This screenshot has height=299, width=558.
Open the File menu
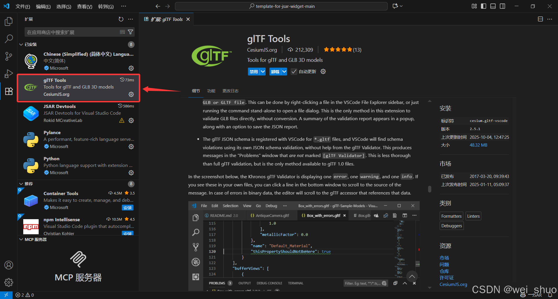coord(23,6)
